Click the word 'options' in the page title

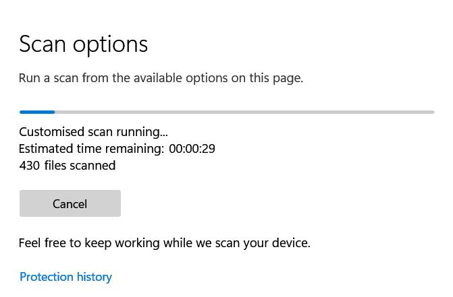[110, 44]
